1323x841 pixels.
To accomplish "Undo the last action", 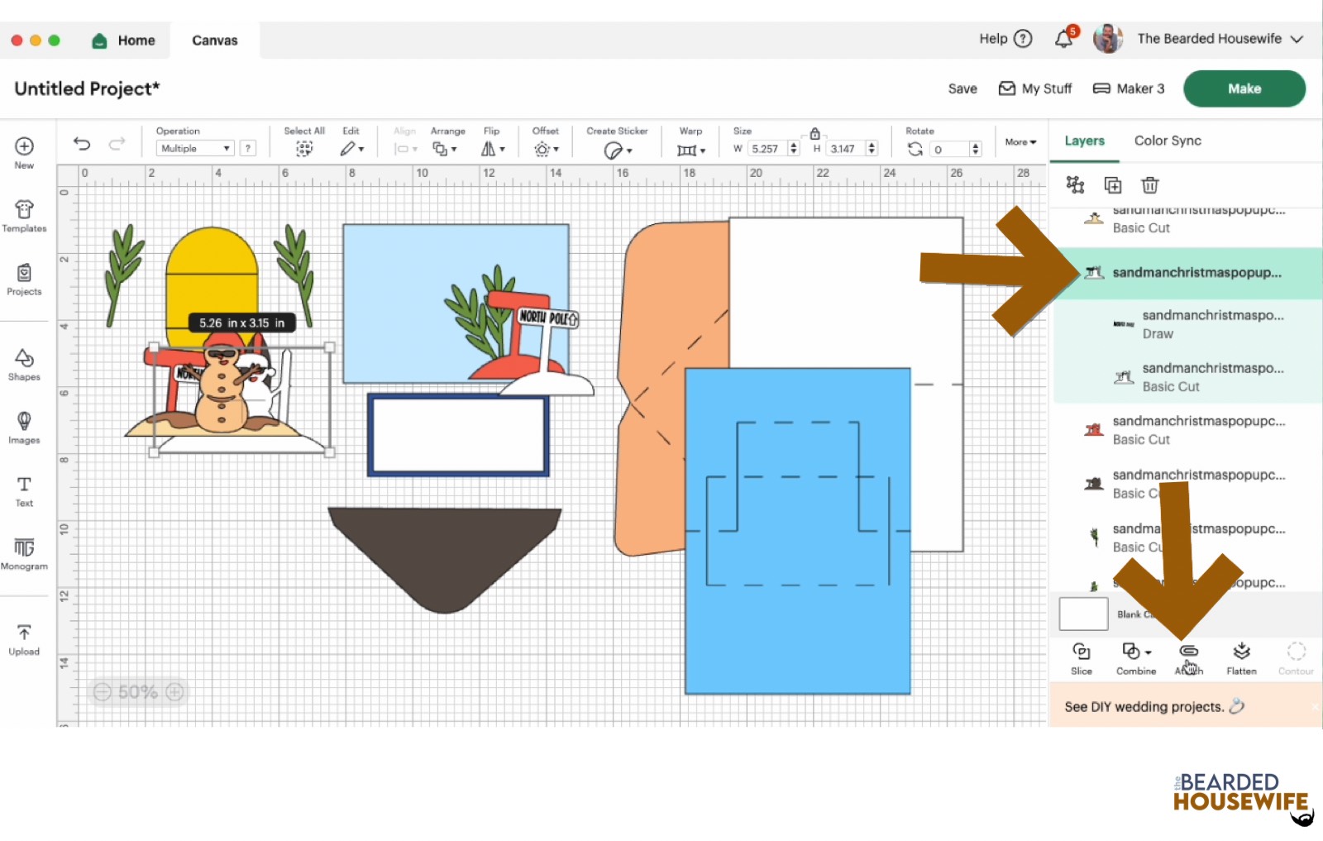I will [82, 144].
